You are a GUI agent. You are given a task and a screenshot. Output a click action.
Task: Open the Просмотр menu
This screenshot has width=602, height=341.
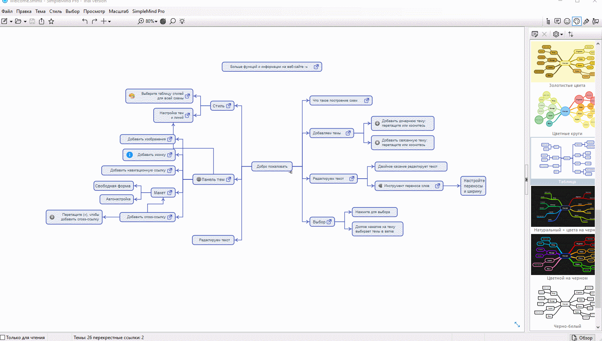click(94, 11)
